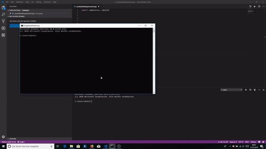The height and width of the screenshot is (149, 266).
Task: Change encoding via UTF-8 indicator
Action: pyautogui.click(x=241, y=142)
